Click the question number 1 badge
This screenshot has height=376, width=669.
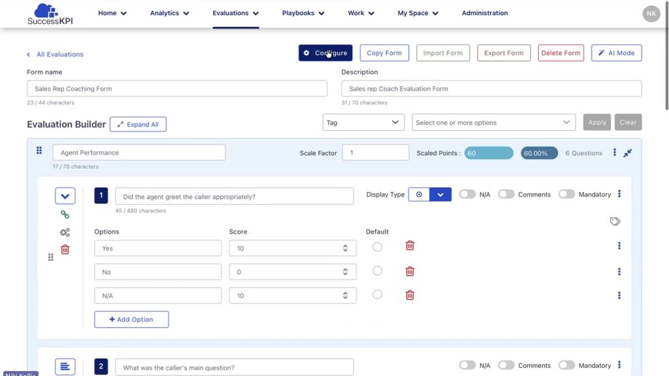(x=101, y=196)
